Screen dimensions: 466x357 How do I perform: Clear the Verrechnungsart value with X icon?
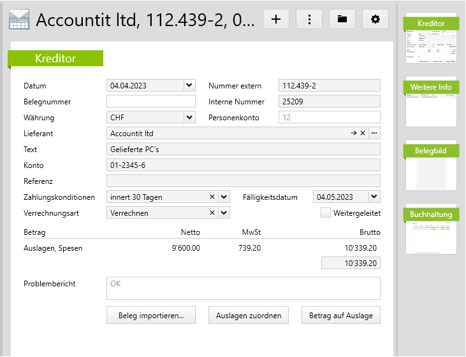212,213
